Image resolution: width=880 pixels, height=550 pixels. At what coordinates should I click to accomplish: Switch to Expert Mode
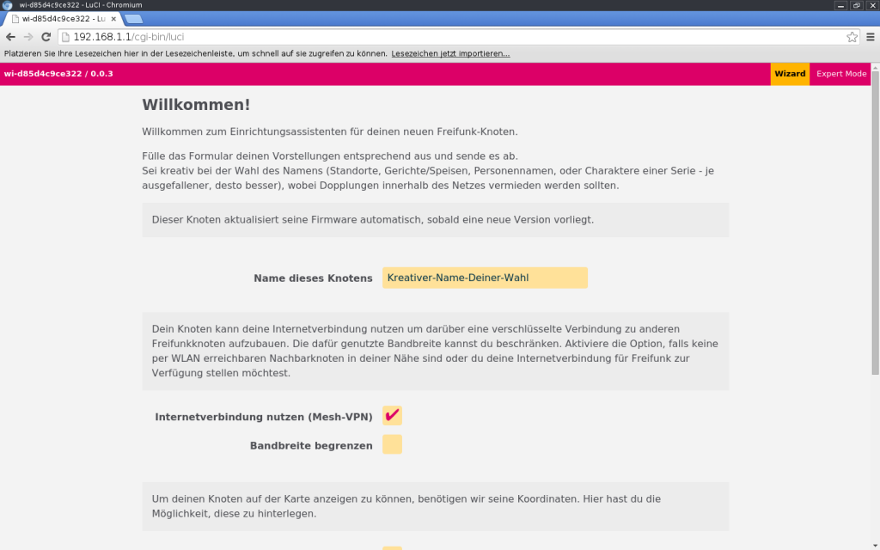point(840,74)
